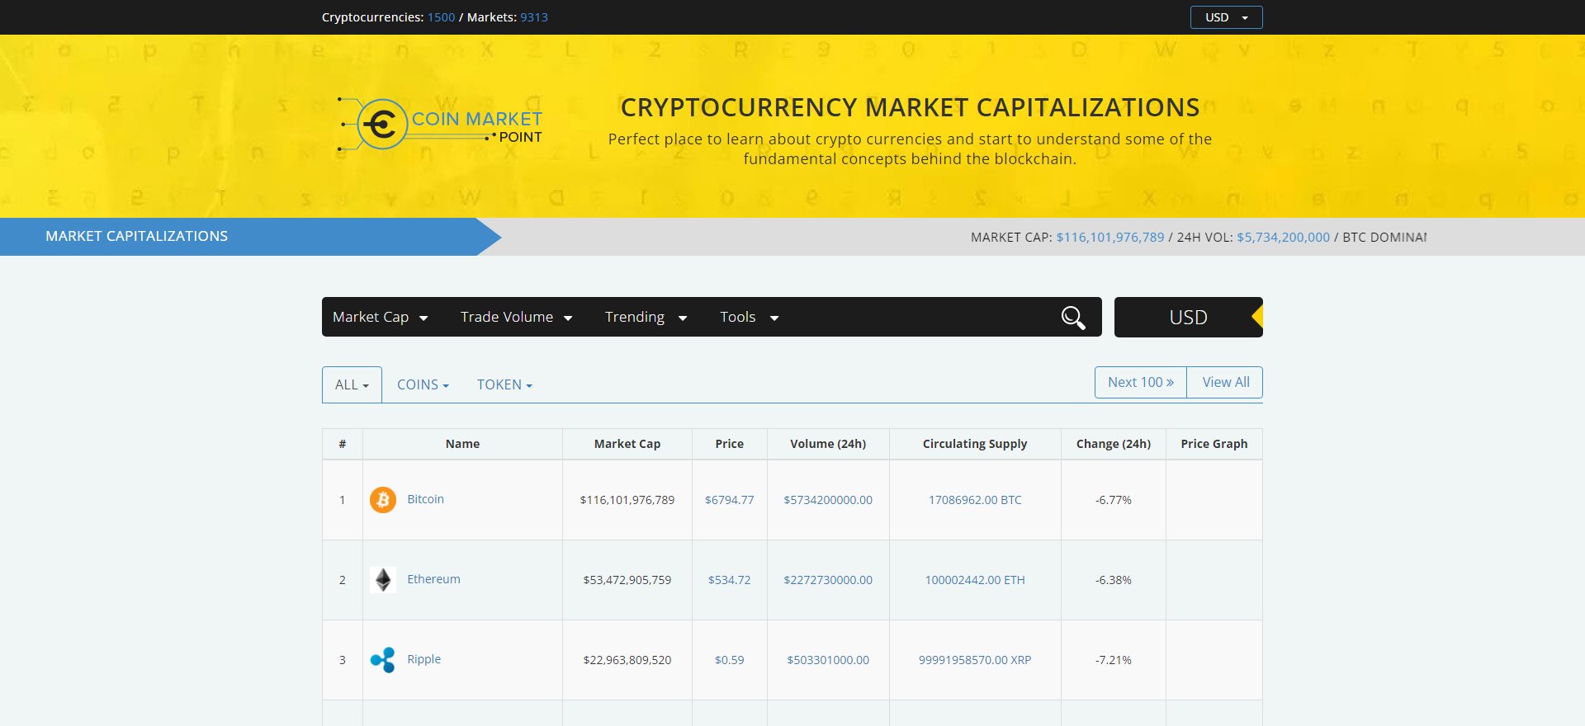
Task: Open the Trending dropdown menu
Action: pos(646,318)
